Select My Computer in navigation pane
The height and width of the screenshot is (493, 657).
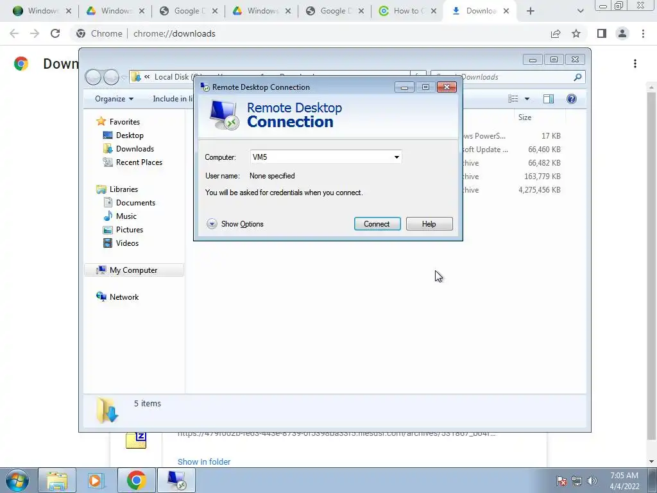pos(134,270)
